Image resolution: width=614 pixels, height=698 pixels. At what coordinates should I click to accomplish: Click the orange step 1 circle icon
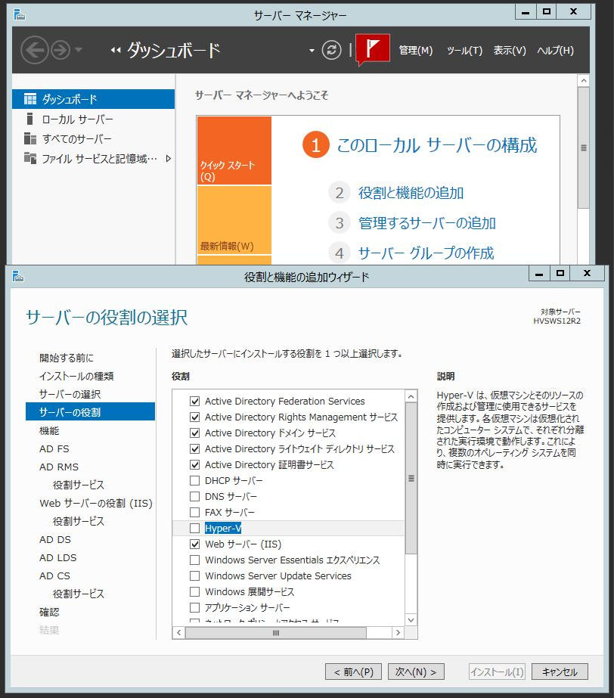click(x=315, y=144)
